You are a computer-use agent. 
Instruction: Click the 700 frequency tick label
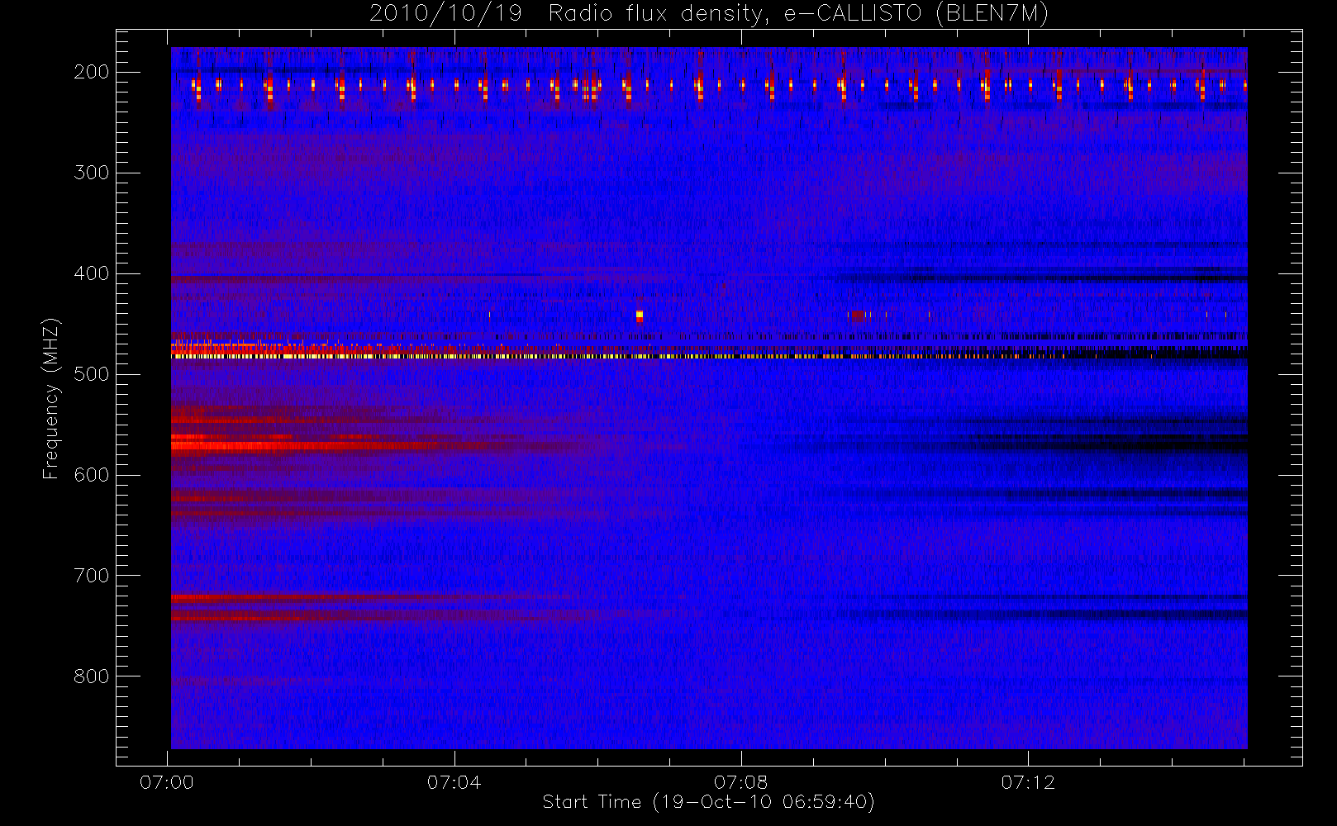[x=92, y=576]
